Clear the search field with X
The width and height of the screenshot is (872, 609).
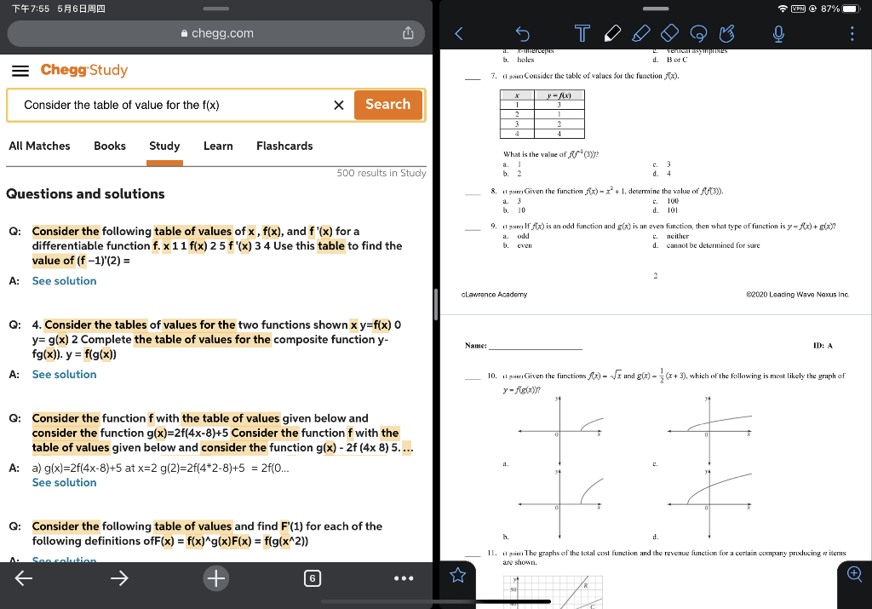339,105
